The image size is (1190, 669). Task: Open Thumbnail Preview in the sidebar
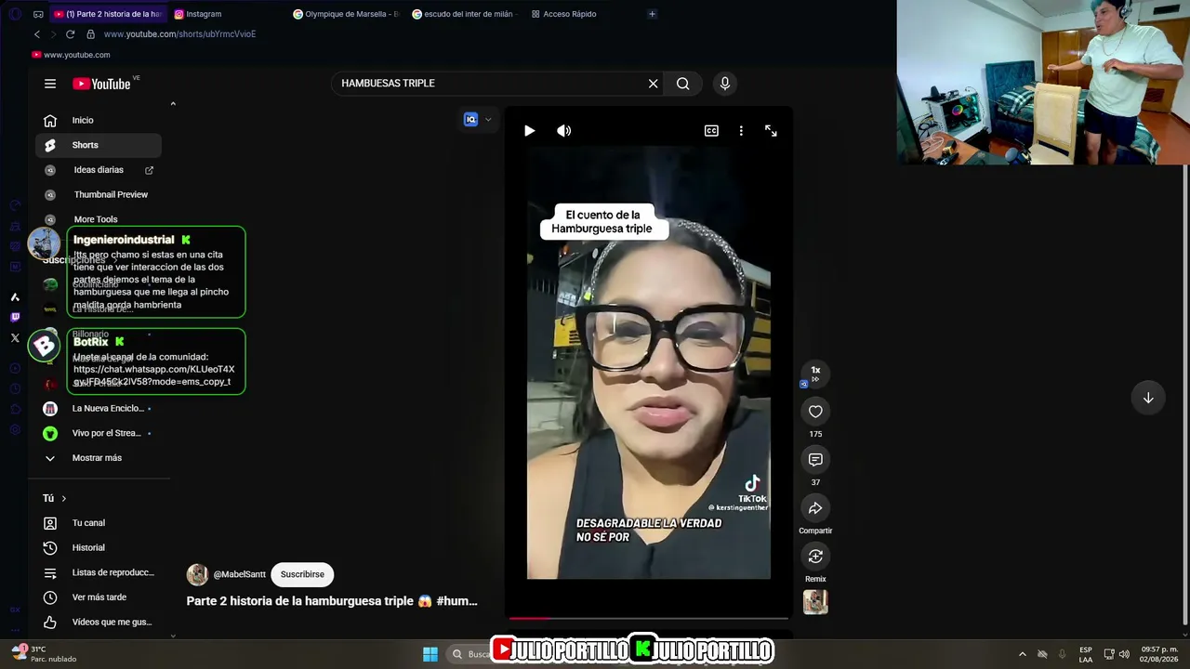[x=99, y=195]
